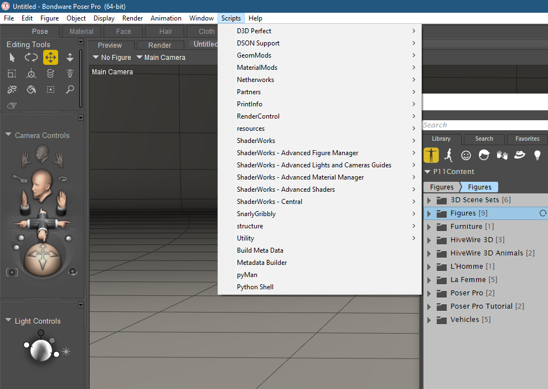Collapse the Camera Controls section
Screen dimensions: 548x389
(8, 135)
